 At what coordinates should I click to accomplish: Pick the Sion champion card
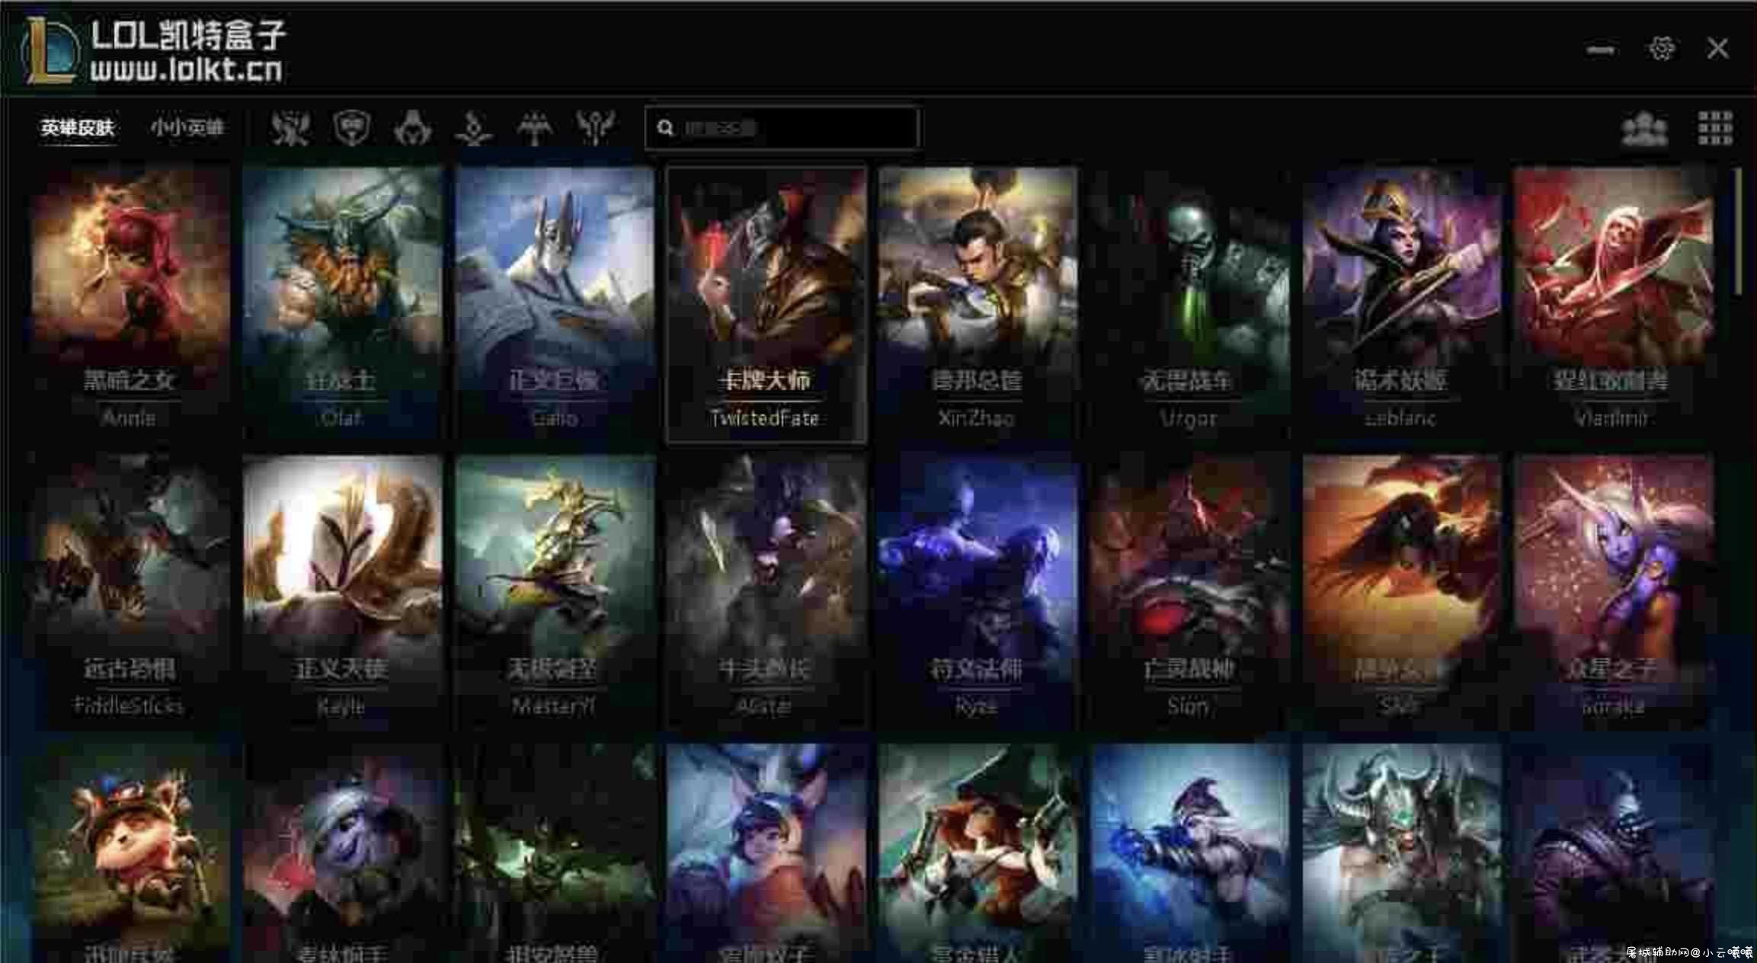coord(1189,591)
